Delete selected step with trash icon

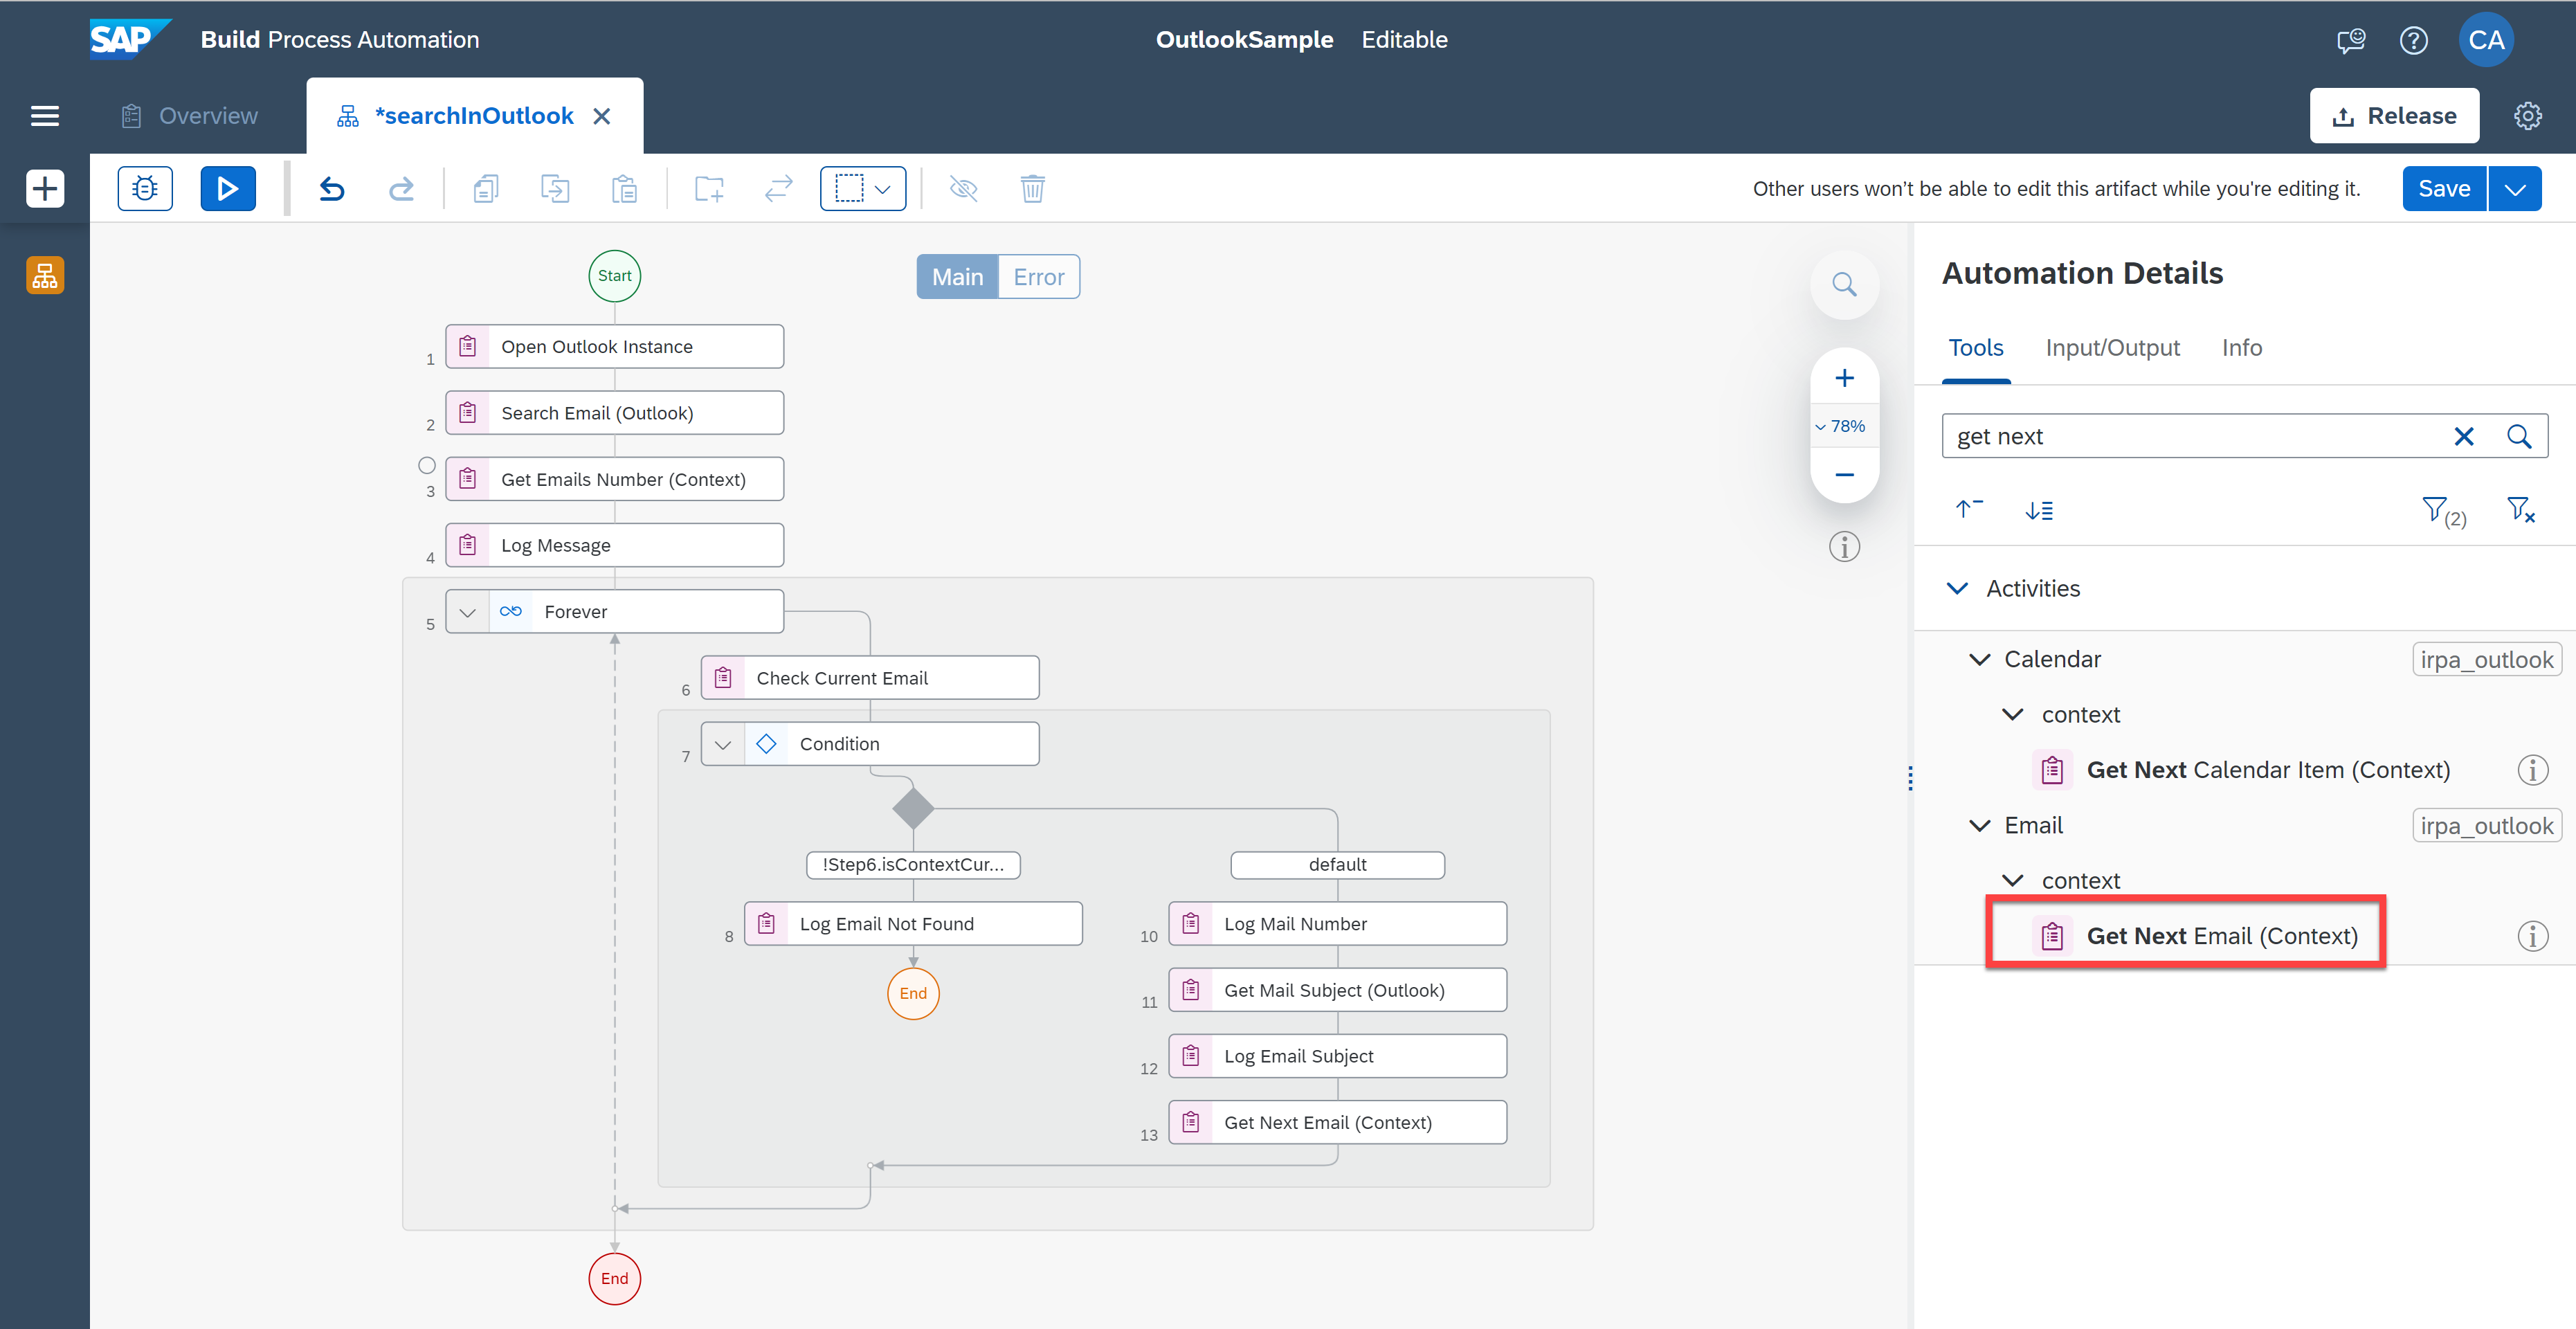pyautogui.click(x=1032, y=188)
